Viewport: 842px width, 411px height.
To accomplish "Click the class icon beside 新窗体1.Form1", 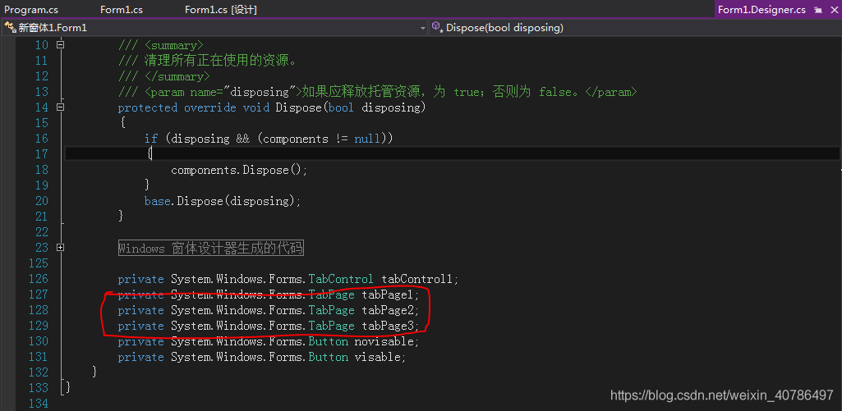I will tap(10, 27).
